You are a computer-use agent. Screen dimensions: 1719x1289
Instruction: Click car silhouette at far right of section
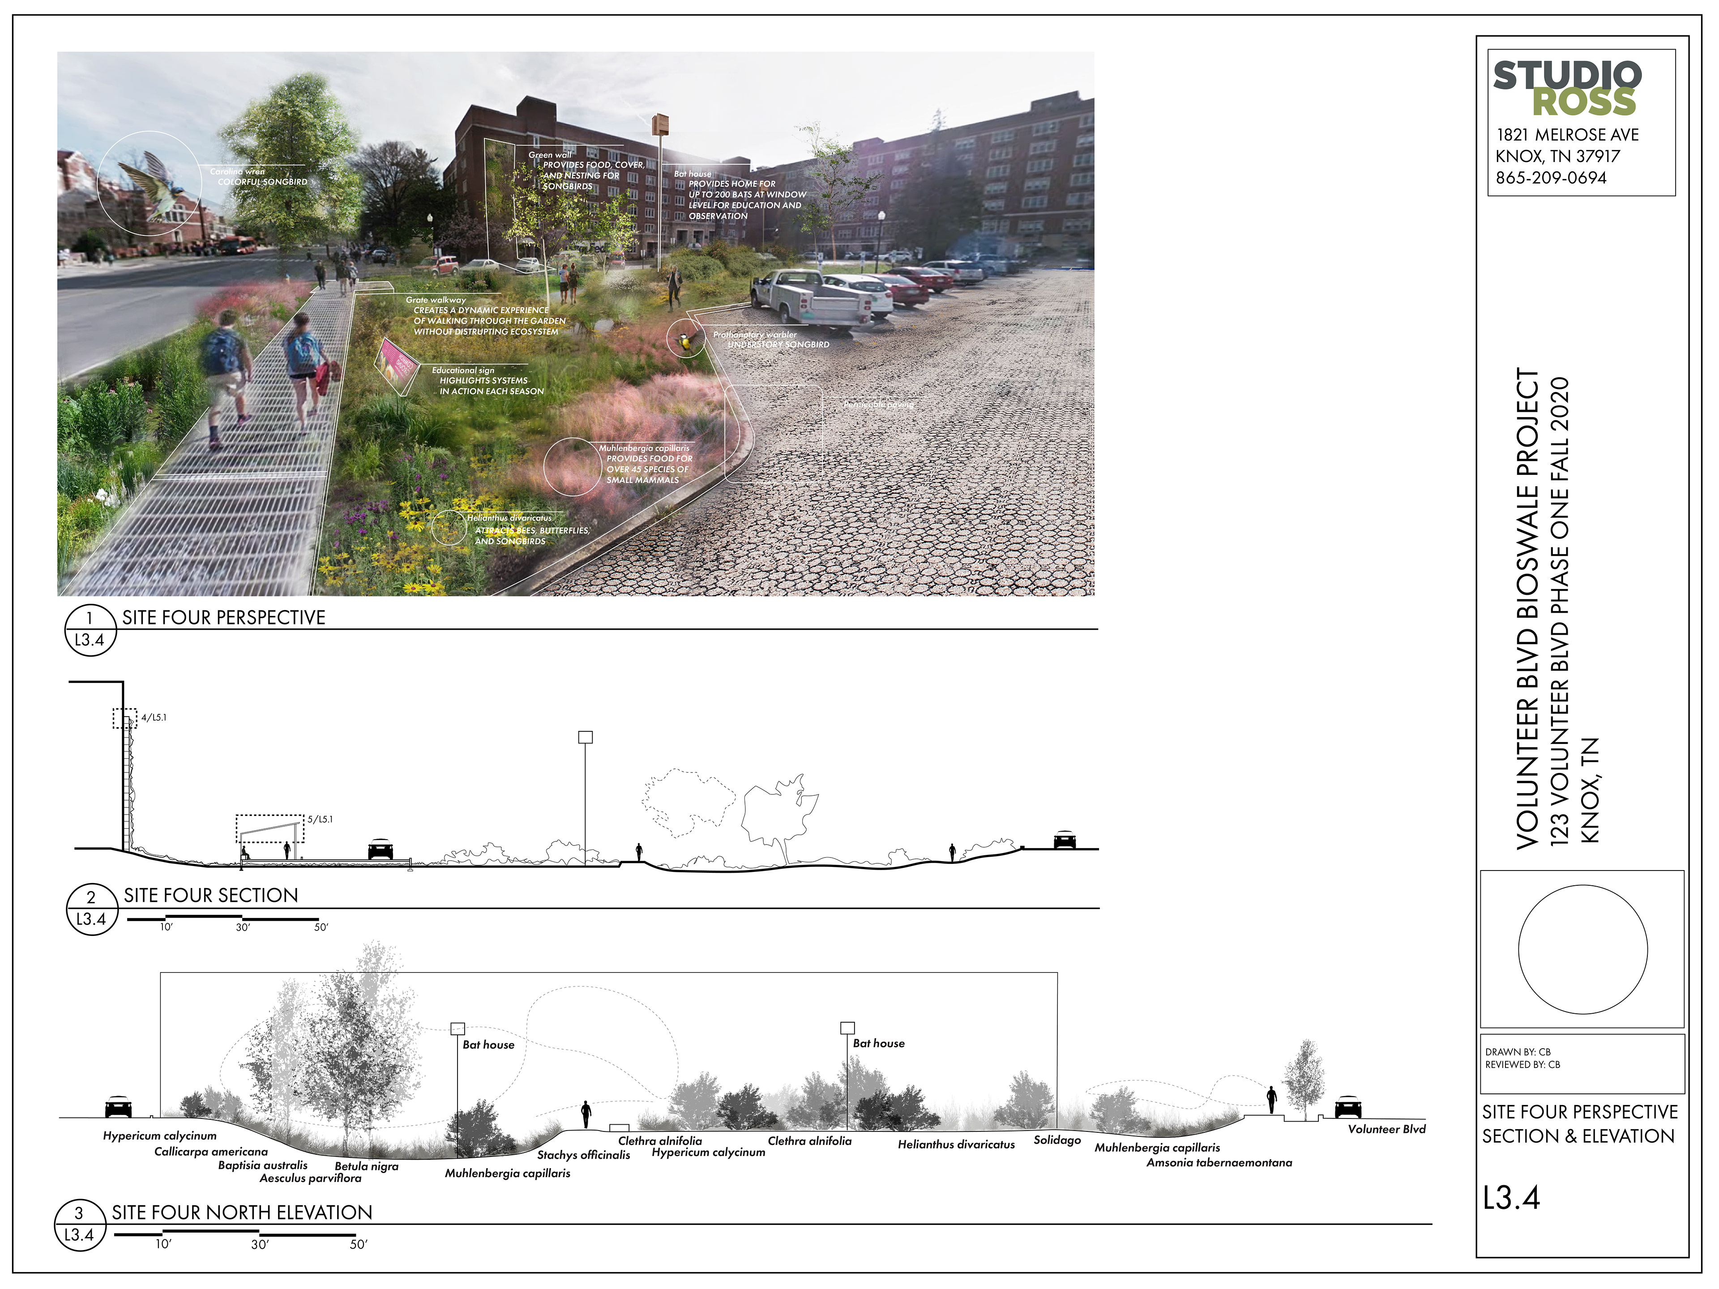[x=1064, y=840]
